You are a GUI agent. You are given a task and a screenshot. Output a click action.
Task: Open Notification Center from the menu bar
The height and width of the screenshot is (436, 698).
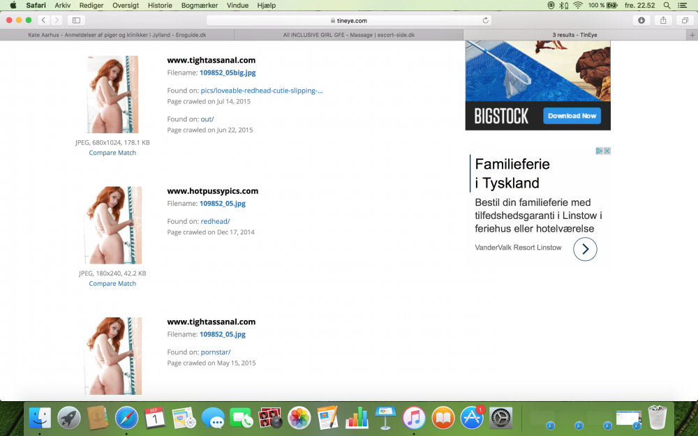tap(682, 6)
